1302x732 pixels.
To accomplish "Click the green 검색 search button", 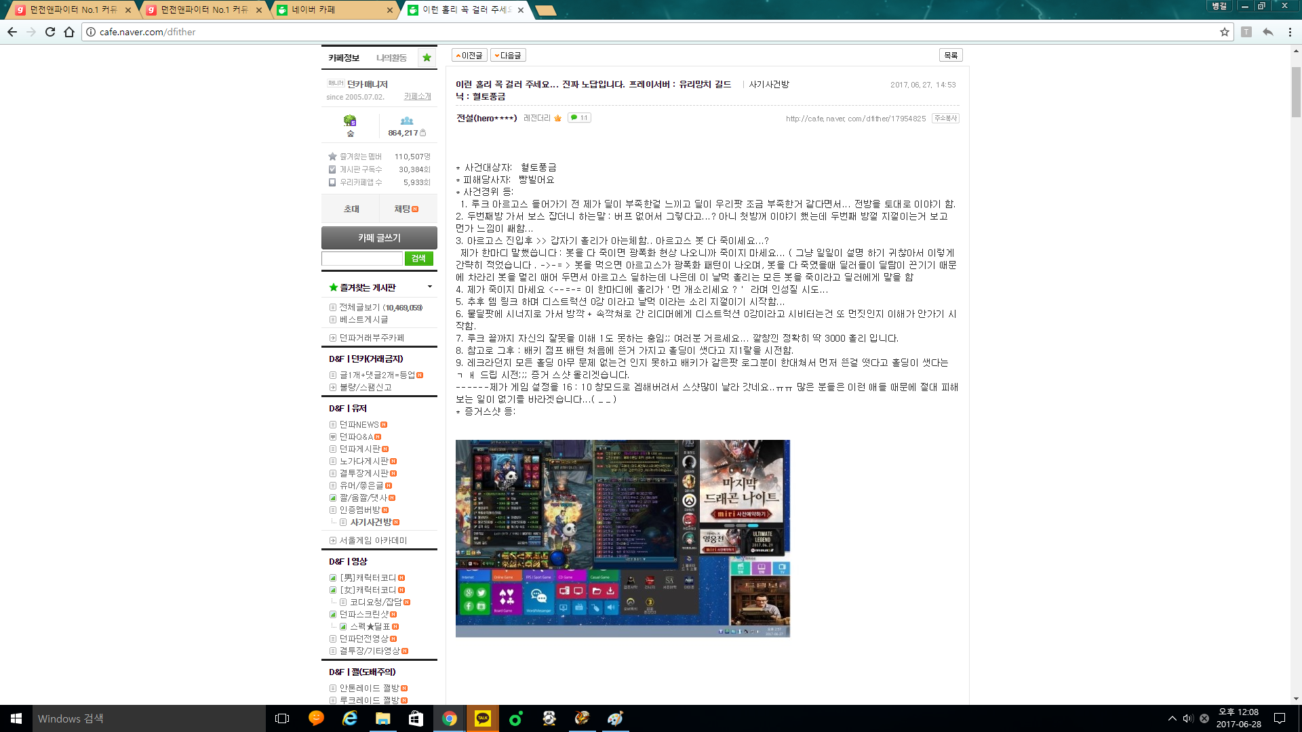I will pyautogui.click(x=418, y=258).
